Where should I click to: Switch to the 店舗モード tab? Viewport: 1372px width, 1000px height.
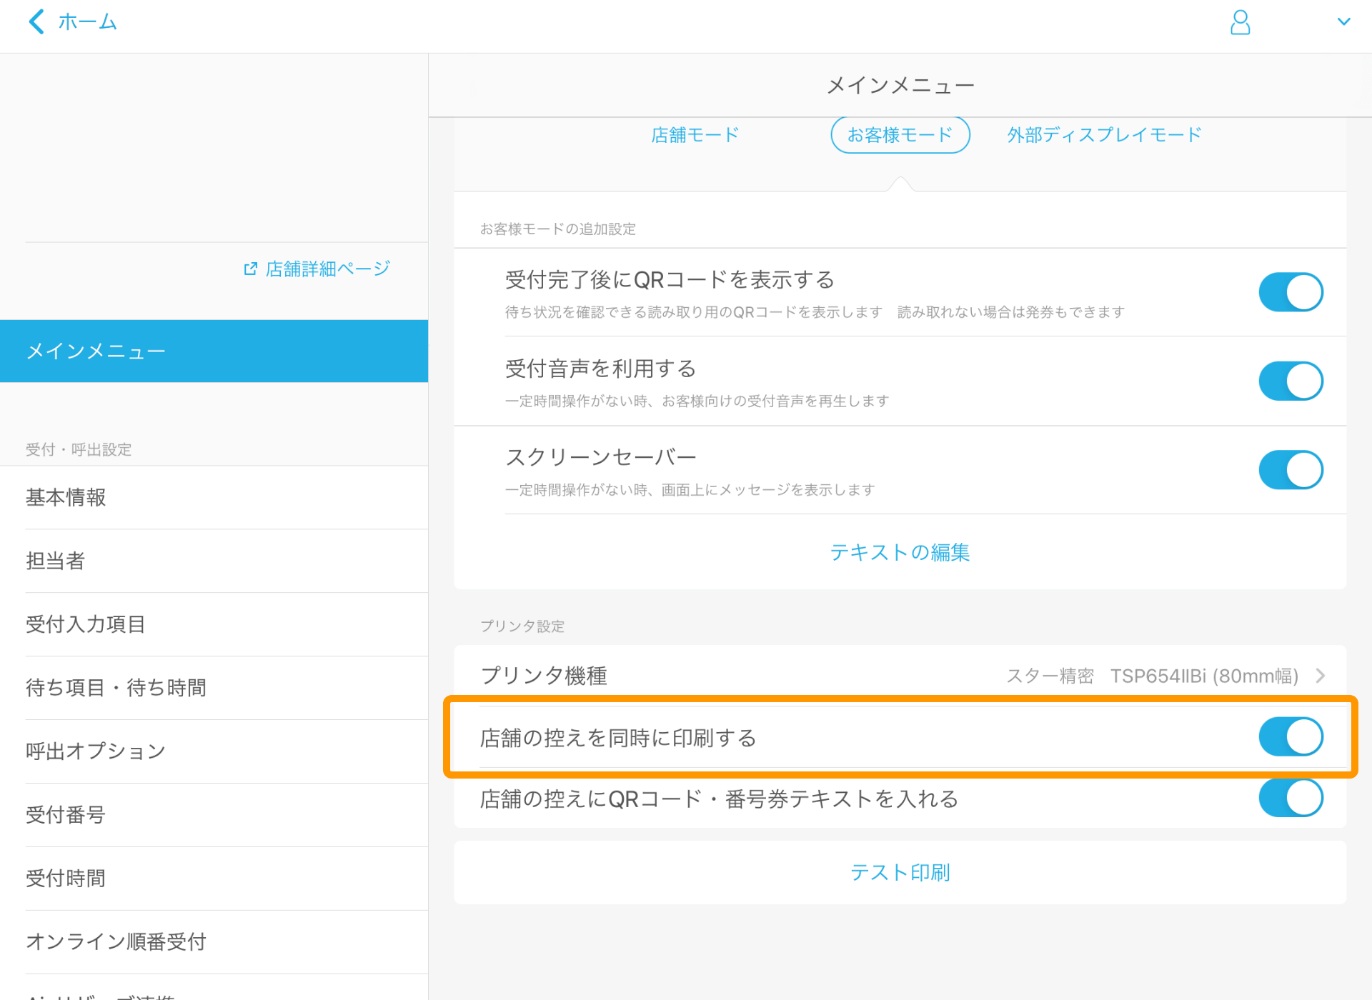(695, 134)
